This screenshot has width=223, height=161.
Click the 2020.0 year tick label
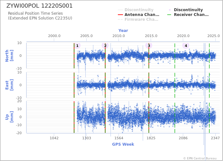(x=183, y=36)
